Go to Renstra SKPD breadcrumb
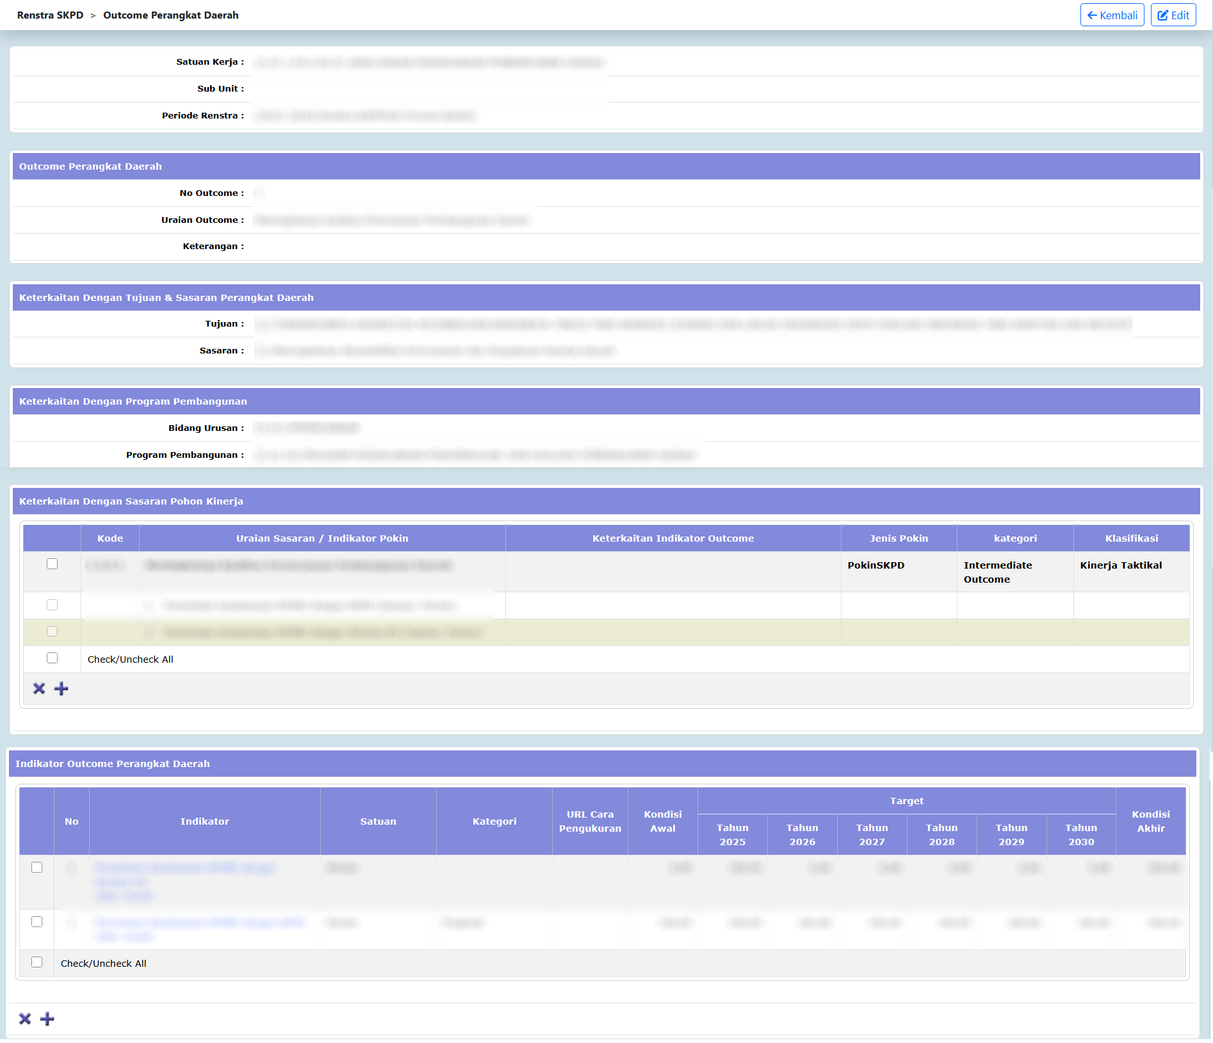Image resolution: width=1213 pixels, height=1043 pixels. pyautogui.click(x=50, y=15)
